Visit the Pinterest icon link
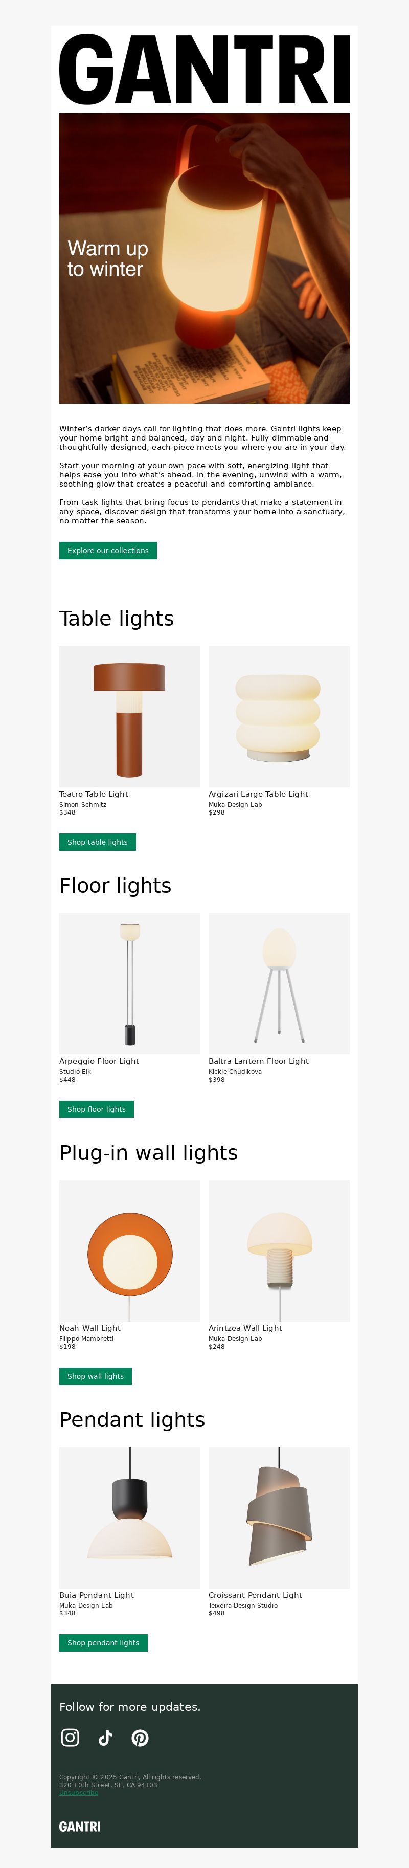This screenshot has height=1868, width=409. click(140, 1738)
